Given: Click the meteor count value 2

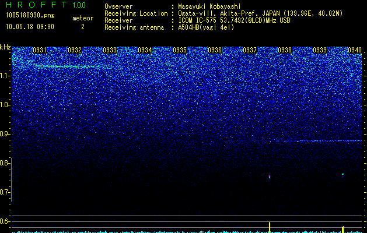Looking at the screenshot, I should point(83,27).
